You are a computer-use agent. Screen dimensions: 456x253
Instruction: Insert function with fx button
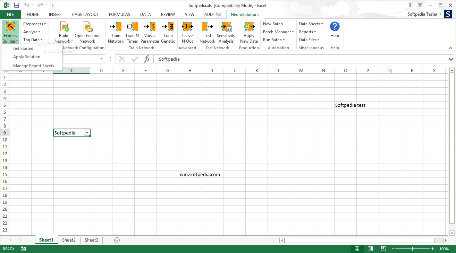point(147,59)
